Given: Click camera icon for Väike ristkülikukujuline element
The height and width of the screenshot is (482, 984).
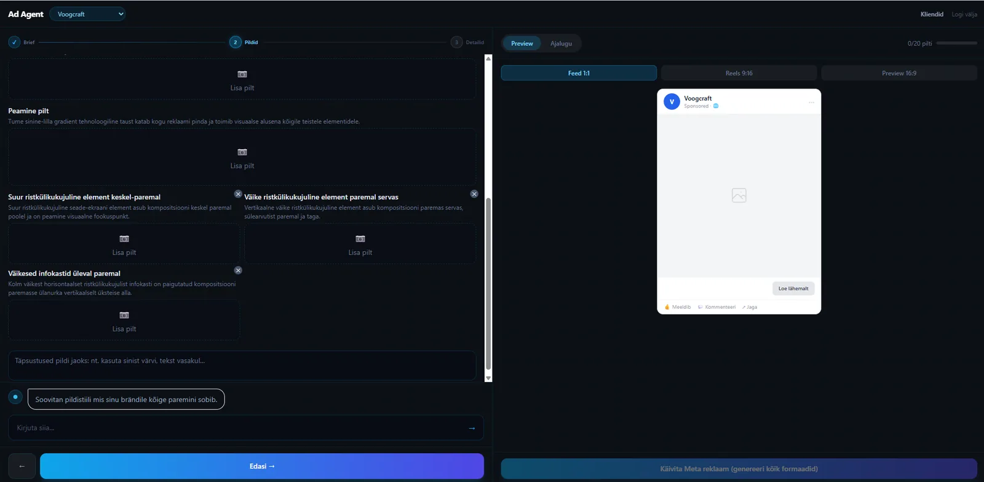Looking at the screenshot, I should click(x=360, y=239).
